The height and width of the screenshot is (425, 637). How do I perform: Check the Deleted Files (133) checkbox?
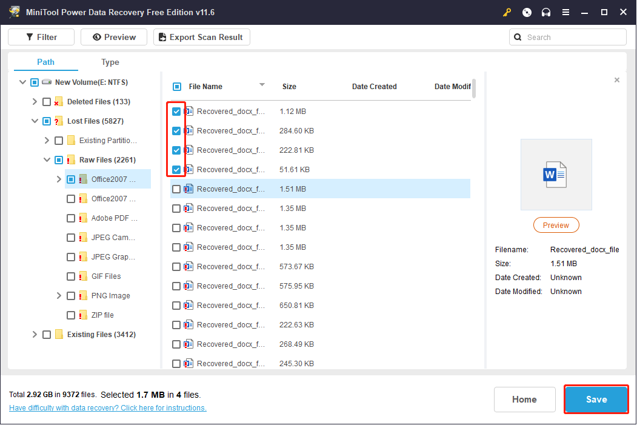click(47, 102)
